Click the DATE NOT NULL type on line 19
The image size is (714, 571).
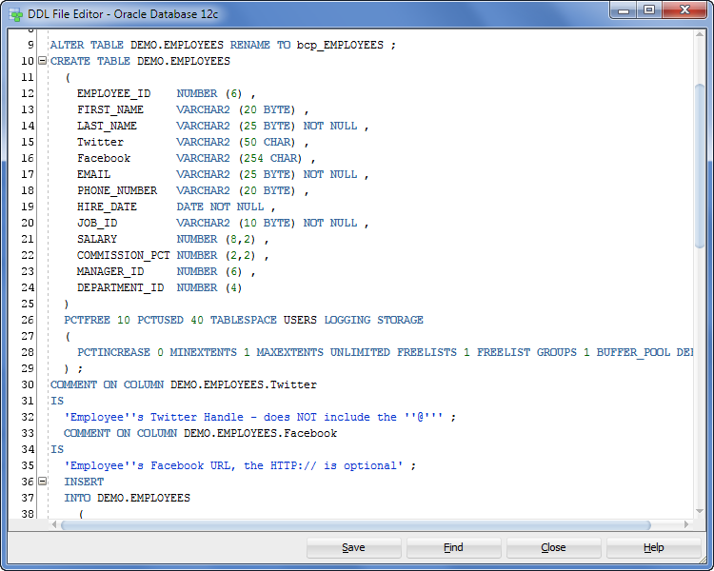pos(221,207)
